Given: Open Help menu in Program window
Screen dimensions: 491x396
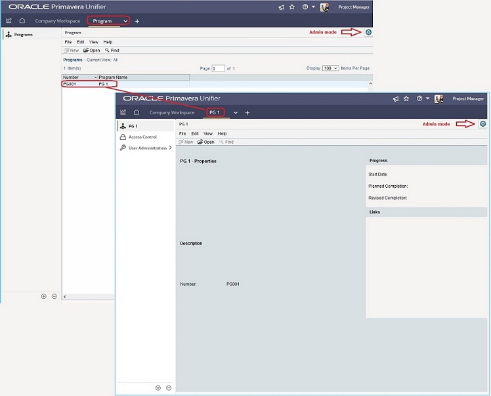Looking at the screenshot, I should (108, 42).
